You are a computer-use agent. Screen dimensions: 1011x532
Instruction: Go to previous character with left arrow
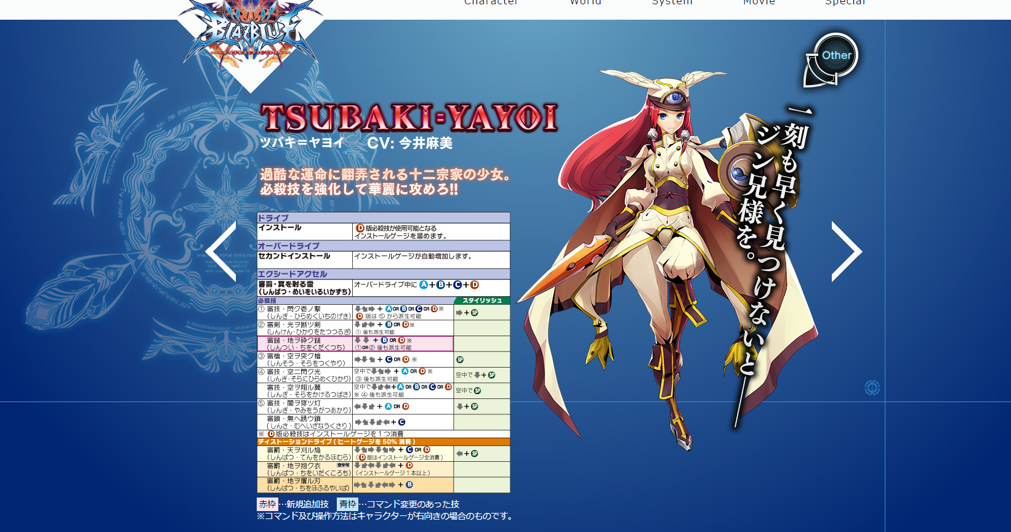[x=221, y=252]
